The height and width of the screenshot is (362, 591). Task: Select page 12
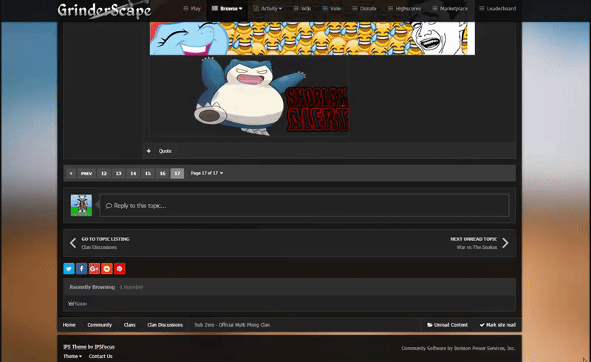pos(103,174)
